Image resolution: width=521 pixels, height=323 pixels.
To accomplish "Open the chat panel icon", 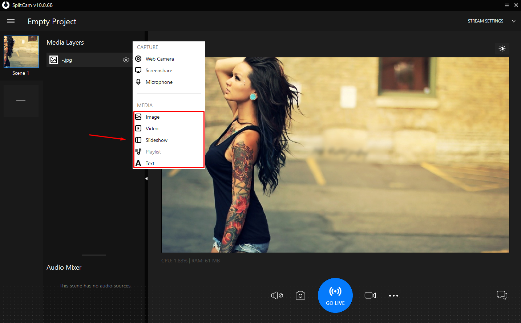I will pyautogui.click(x=502, y=295).
